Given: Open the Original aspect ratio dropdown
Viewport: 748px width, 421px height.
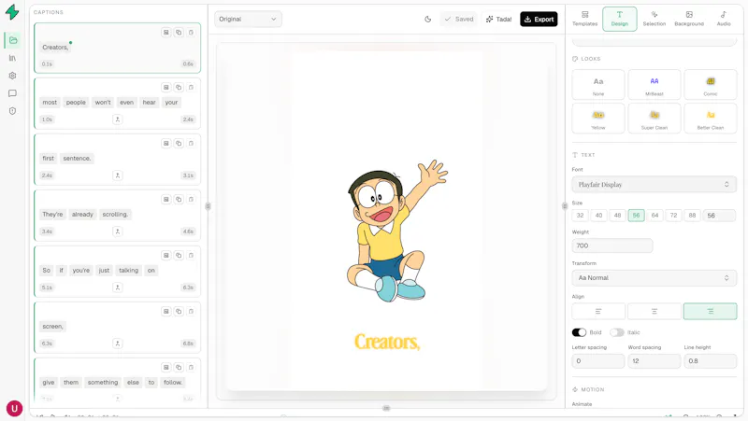Looking at the screenshot, I should pos(248,19).
